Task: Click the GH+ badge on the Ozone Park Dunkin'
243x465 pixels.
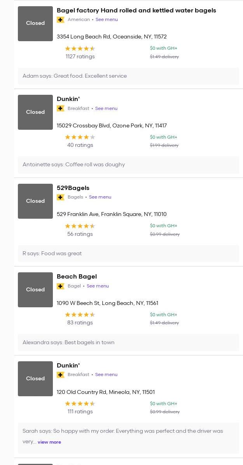Action: point(61,109)
